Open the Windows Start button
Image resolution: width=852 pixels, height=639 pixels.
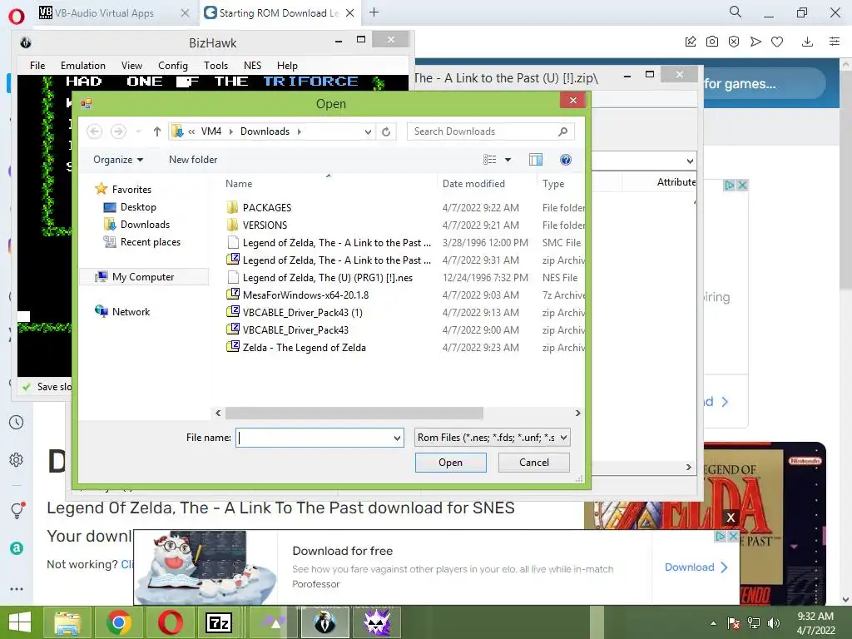pyautogui.click(x=20, y=622)
